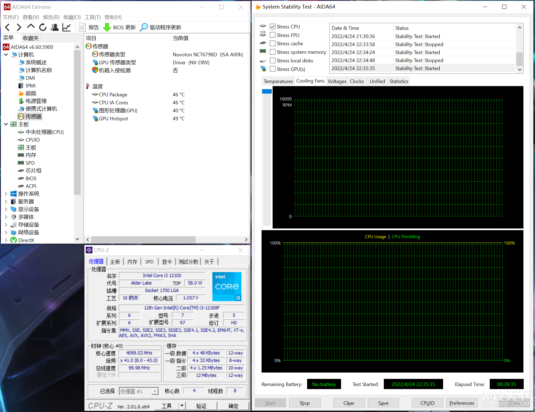Select 芯片组 chipset item in tree
This screenshot has height=412, width=535.
pos(30,171)
